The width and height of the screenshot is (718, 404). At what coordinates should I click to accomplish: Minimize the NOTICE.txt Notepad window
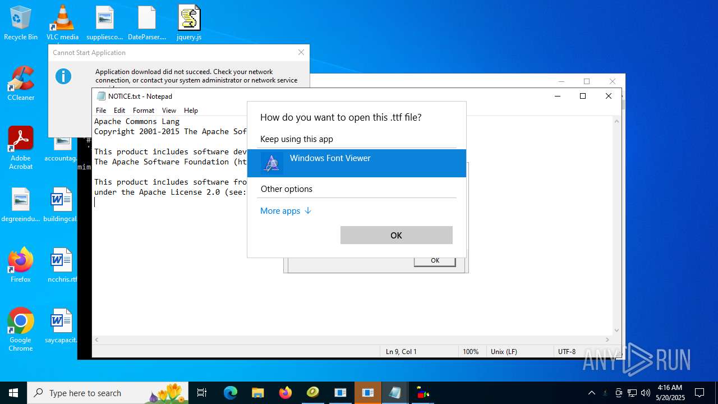coord(558,96)
